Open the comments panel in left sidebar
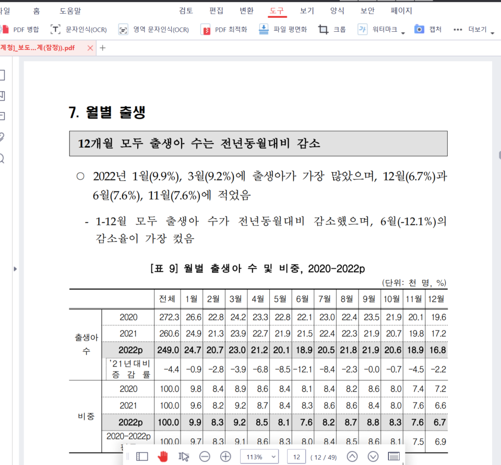Viewport: 501px width, 465px height. point(2,116)
